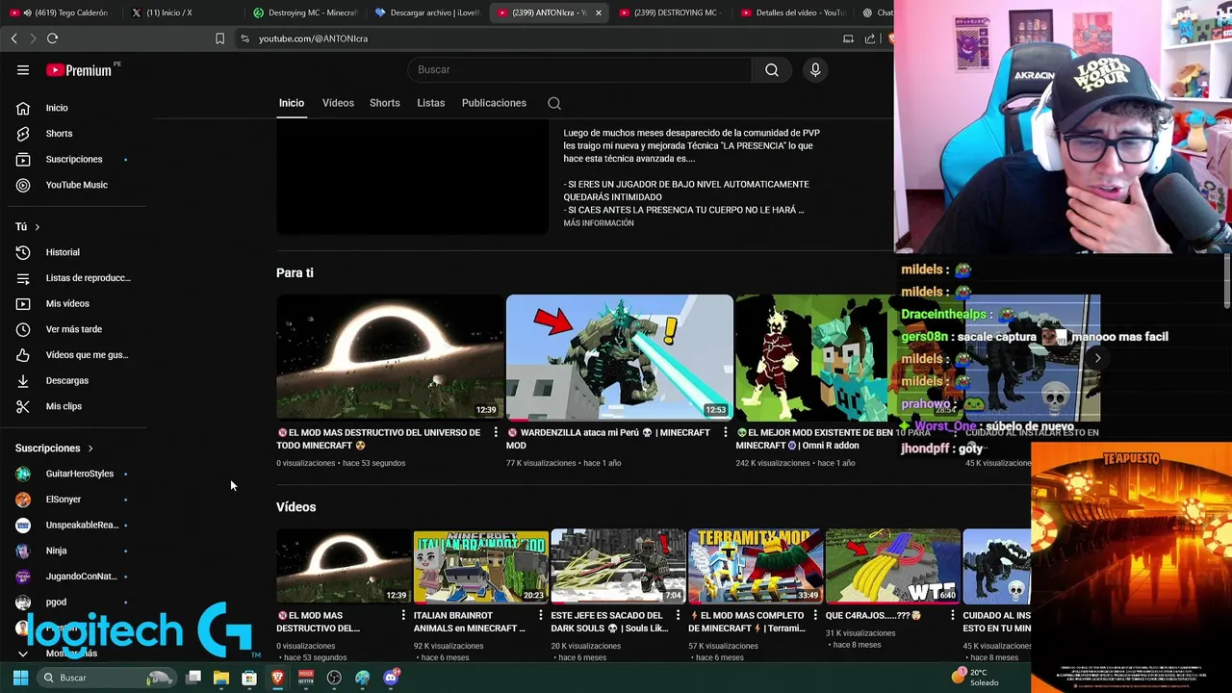Open WARDENZILLA ataca mi Perú thumbnail

[x=619, y=358]
